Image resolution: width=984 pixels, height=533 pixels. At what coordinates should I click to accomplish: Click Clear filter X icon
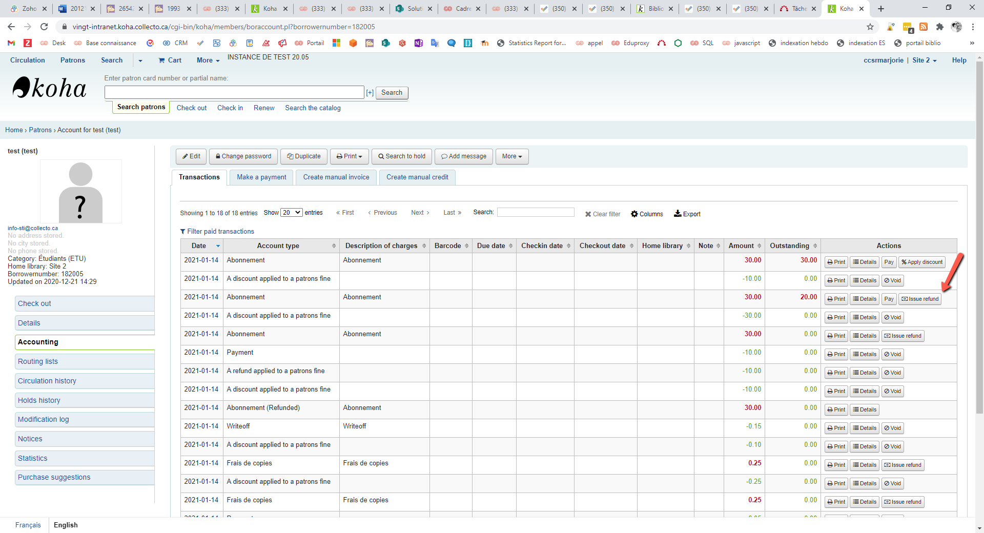point(588,214)
